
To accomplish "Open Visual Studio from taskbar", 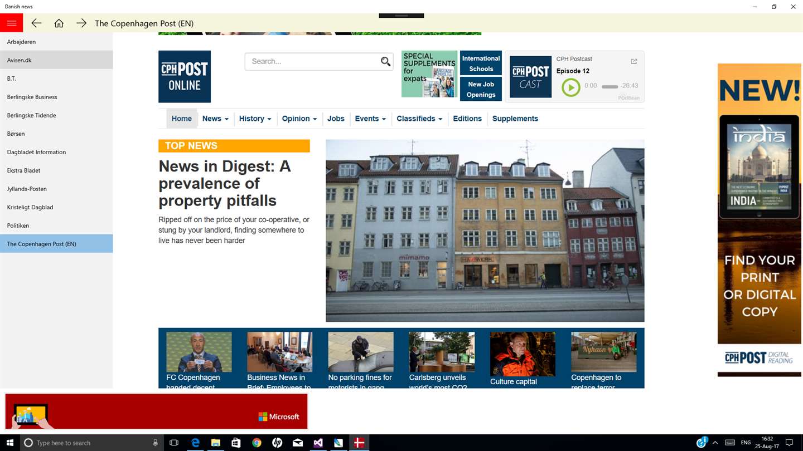I will pos(318,443).
